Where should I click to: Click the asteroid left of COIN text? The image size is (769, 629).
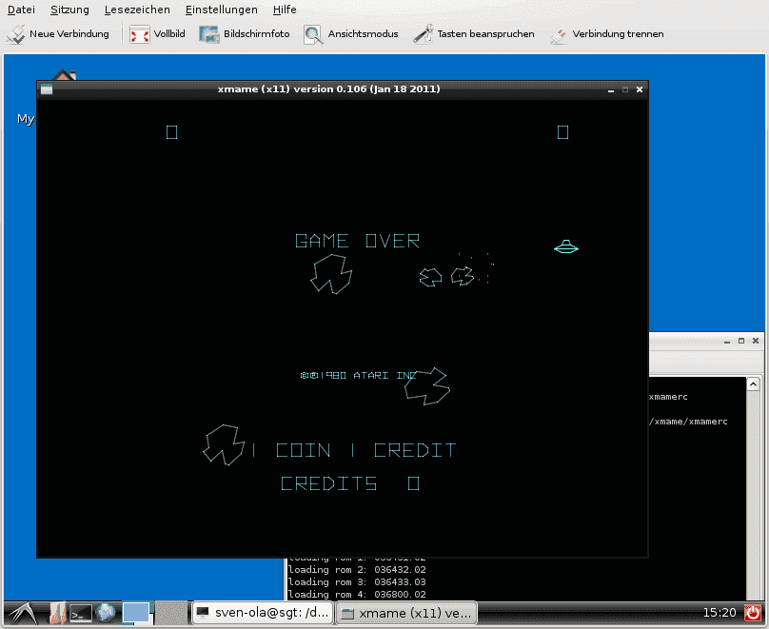224,445
